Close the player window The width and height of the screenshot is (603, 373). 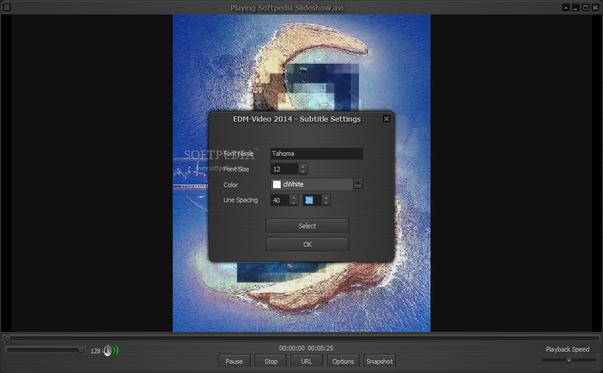(x=595, y=8)
